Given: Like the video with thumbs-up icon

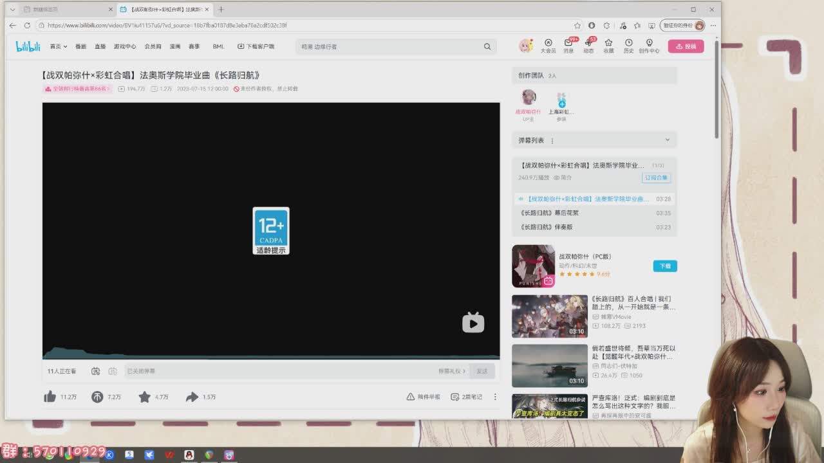Looking at the screenshot, I should click(x=50, y=397).
